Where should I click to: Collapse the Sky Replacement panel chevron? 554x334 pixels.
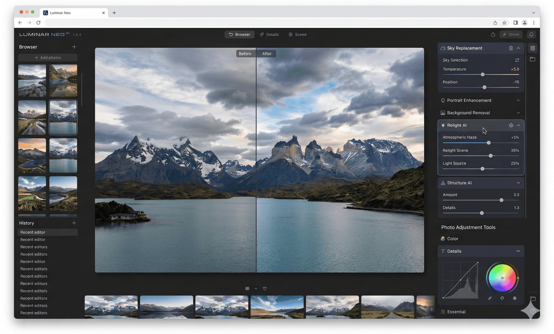click(518, 48)
